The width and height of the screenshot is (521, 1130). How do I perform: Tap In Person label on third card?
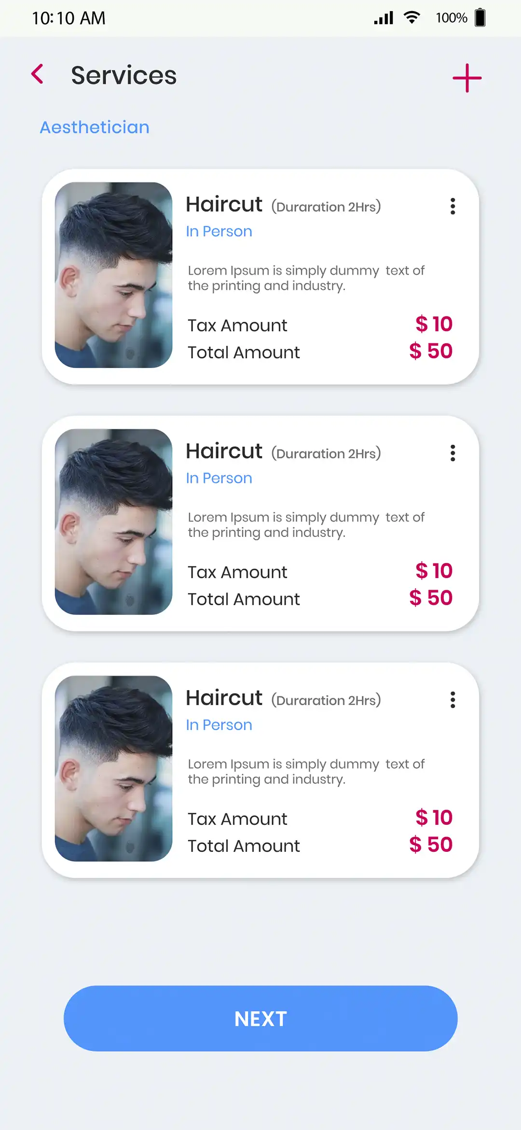pyautogui.click(x=219, y=725)
